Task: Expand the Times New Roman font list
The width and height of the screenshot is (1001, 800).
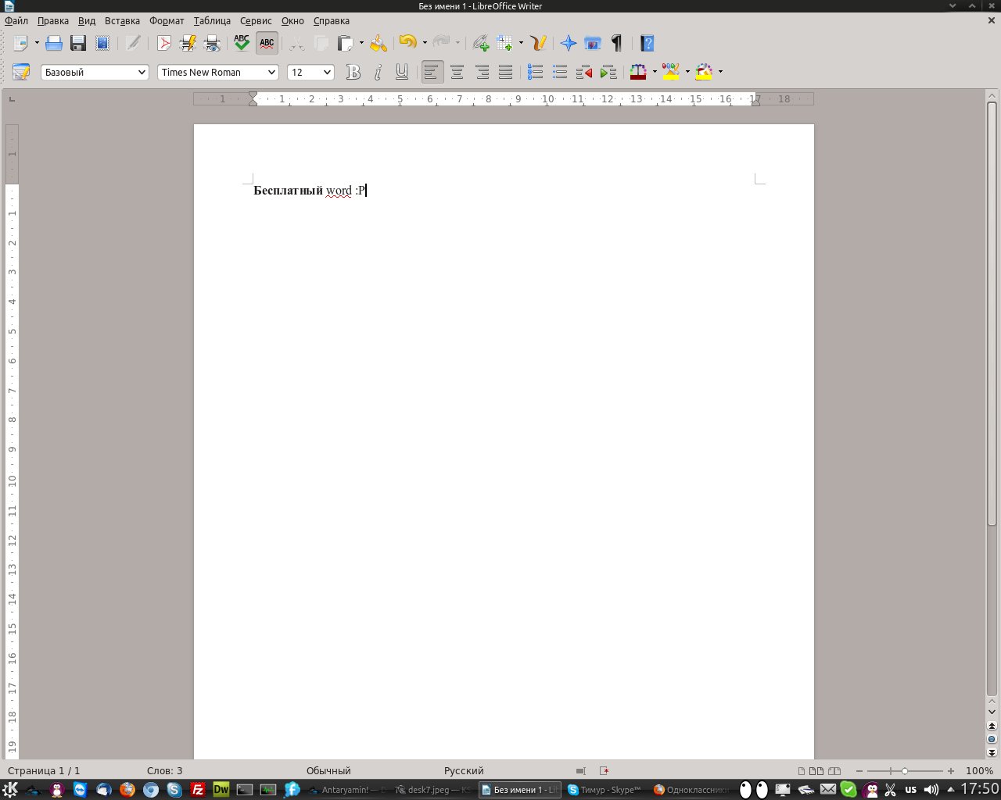Action: click(271, 73)
